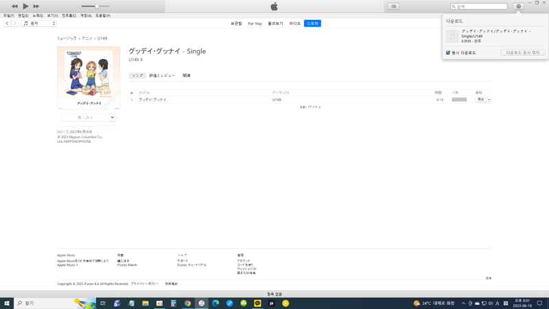Open the 보기(V) menu

point(53,15)
